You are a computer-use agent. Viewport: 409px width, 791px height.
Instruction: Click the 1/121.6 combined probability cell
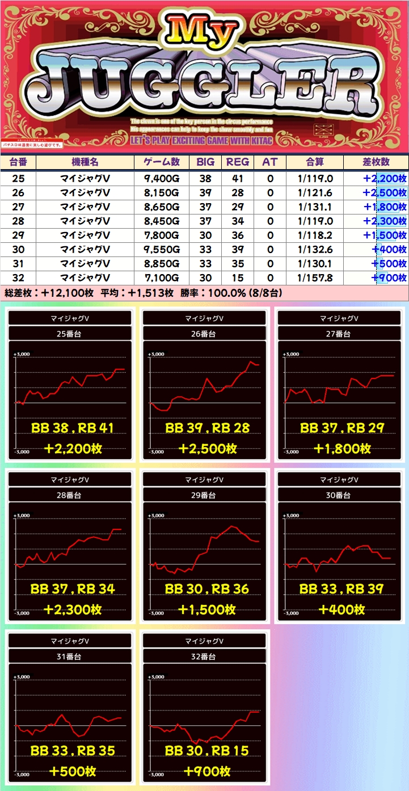[315, 192]
